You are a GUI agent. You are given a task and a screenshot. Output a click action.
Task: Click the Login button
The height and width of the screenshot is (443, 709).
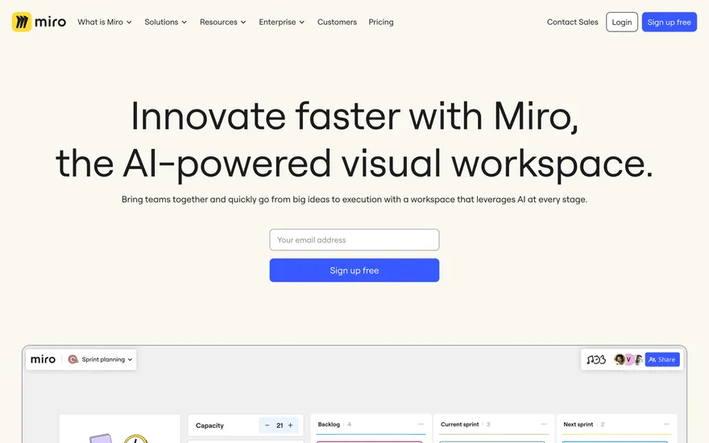pyautogui.click(x=622, y=22)
